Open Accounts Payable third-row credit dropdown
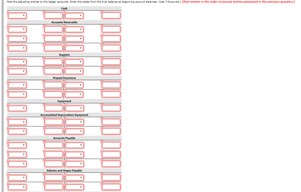This screenshot has height=192, width=301. (74, 164)
